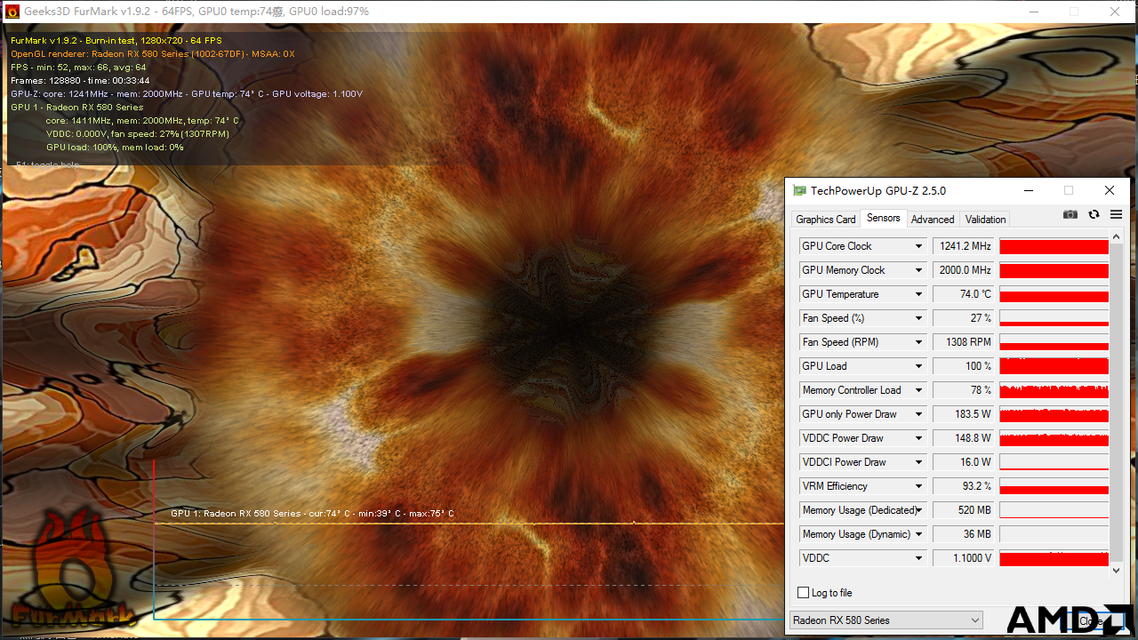Close the FurMark window
Screen dimensions: 1138x640
click(x=1116, y=12)
